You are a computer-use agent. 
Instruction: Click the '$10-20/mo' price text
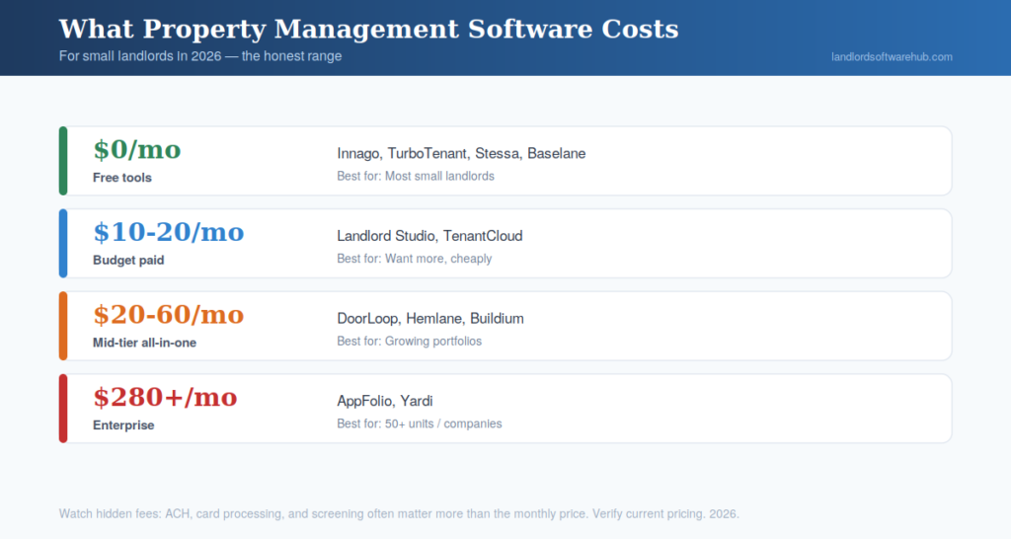click(x=168, y=232)
